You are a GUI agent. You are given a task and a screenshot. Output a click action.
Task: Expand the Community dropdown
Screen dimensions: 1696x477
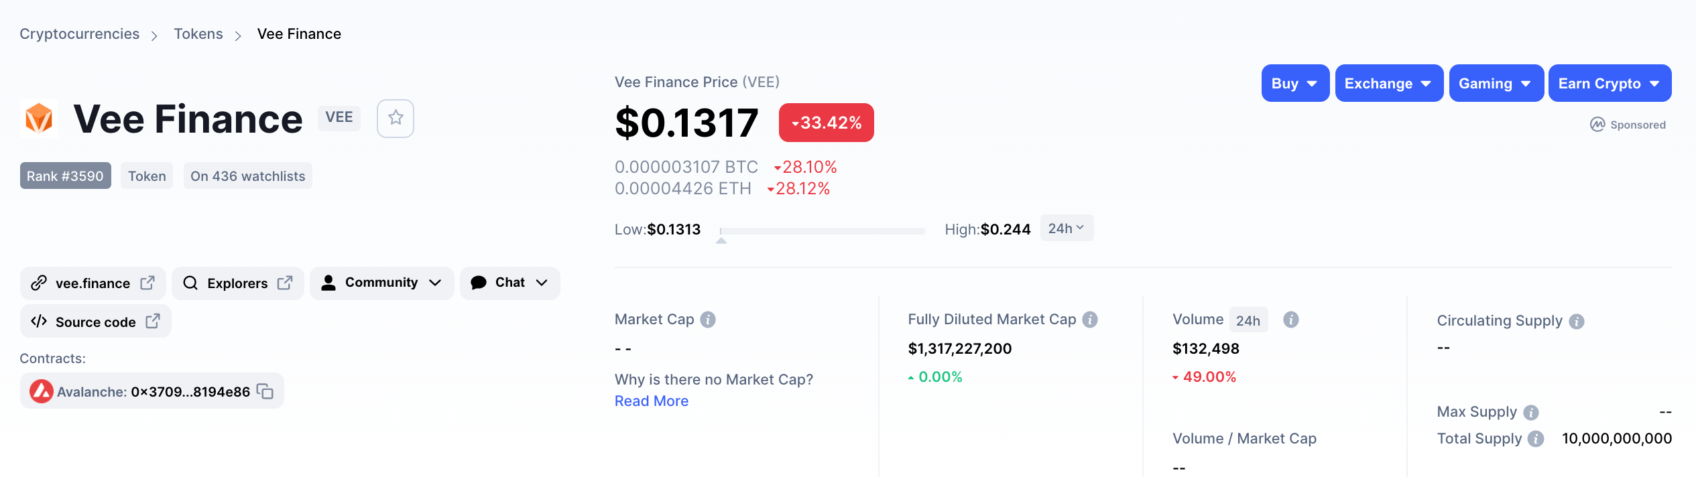[381, 283]
